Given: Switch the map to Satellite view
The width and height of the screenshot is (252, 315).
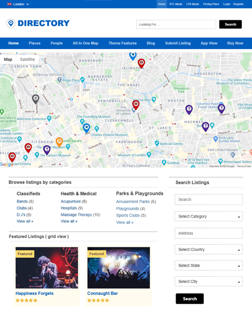Looking at the screenshot, I should pyautogui.click(x=28, y=60).
